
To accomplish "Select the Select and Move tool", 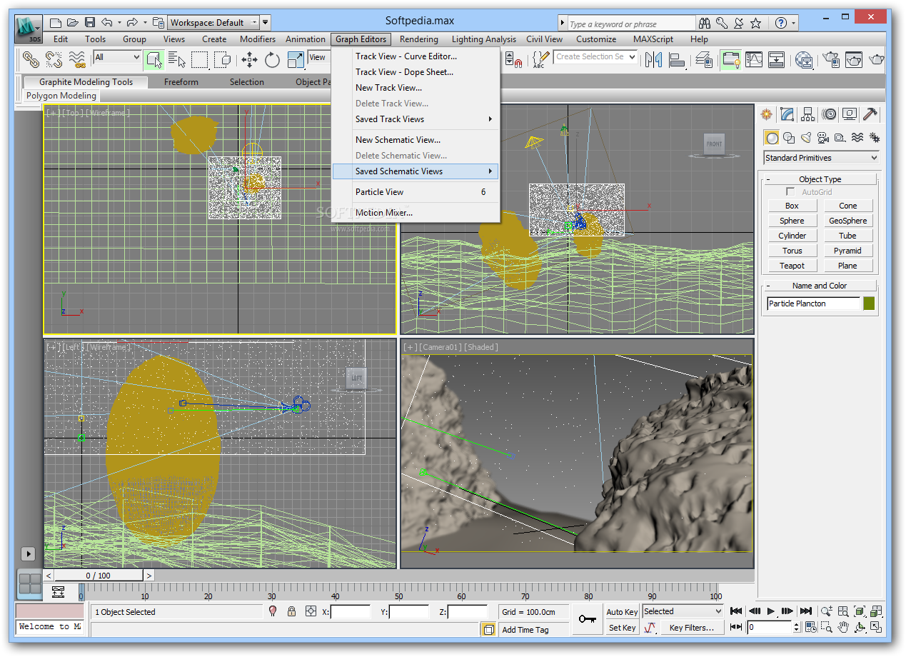I will 250,59.
